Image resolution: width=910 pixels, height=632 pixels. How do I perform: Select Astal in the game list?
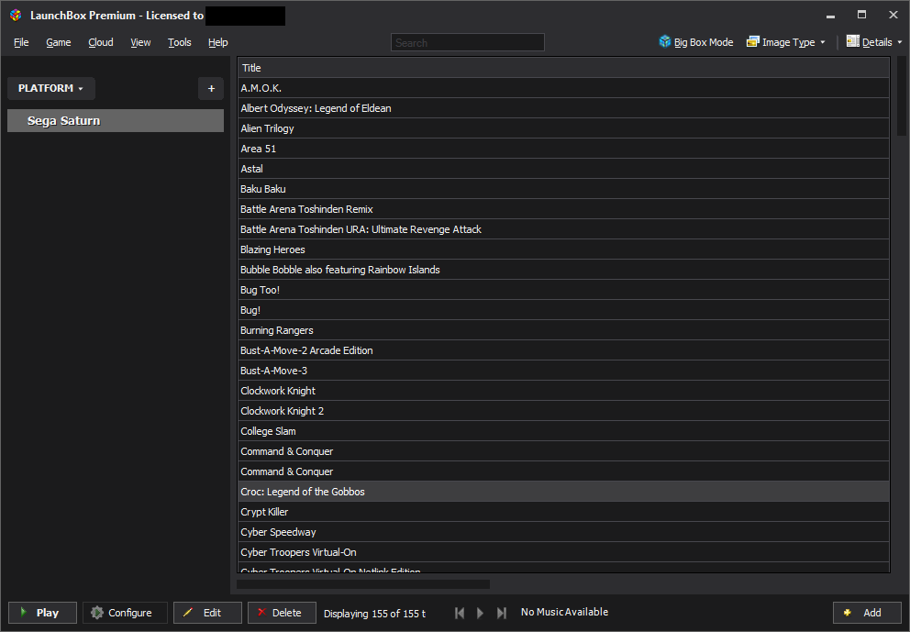pos(563,169)
